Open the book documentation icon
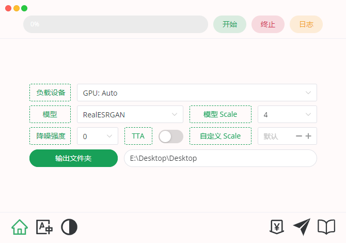Image resolution: width=346 pixels, height=243 pixels. 326,226
